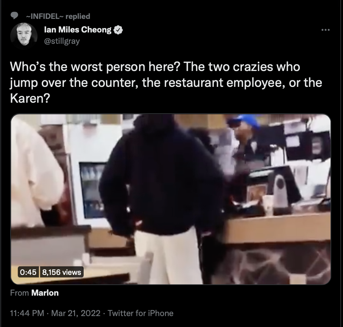The width and height of the screenshot is (343, 327).
Task: Open the Marlon video source link
Action: click(45, 293)
